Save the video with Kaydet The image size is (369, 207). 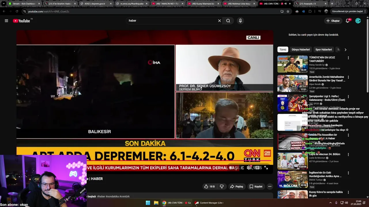[x=256, y=187]
